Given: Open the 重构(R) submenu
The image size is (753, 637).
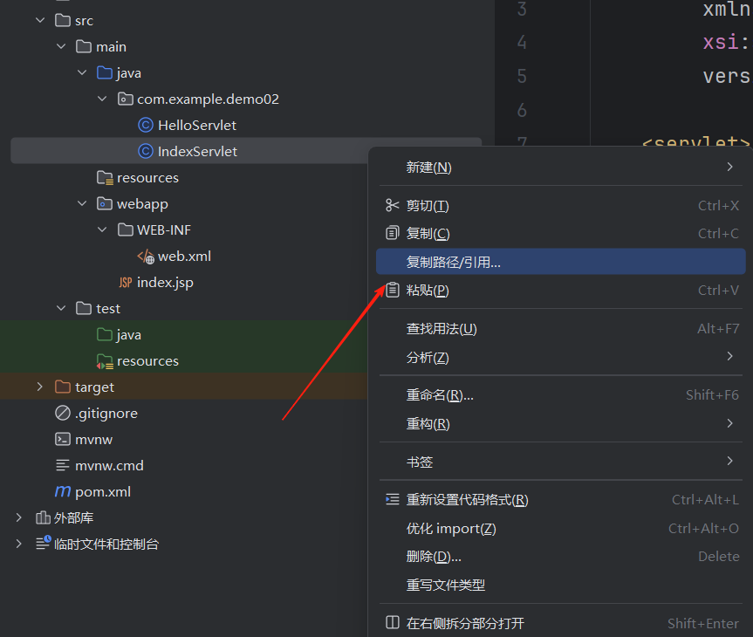Looking at the screenshot, I should (560, 424).
